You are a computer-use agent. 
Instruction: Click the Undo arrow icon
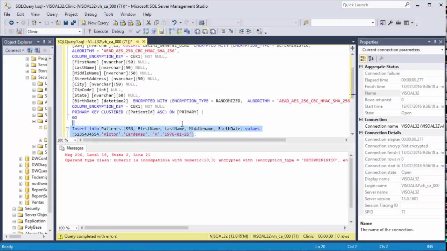(174, 23)
